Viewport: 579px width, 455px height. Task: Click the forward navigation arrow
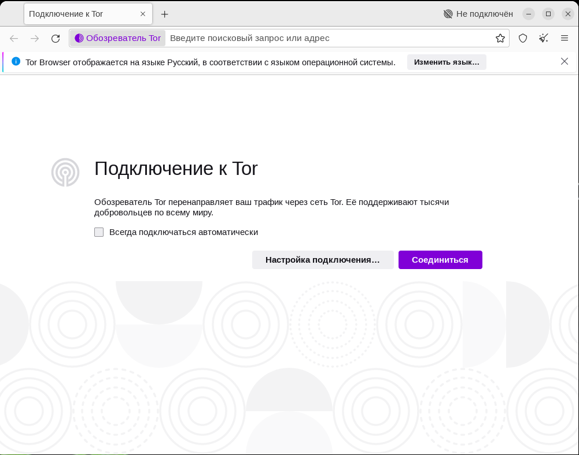point(35,38)
